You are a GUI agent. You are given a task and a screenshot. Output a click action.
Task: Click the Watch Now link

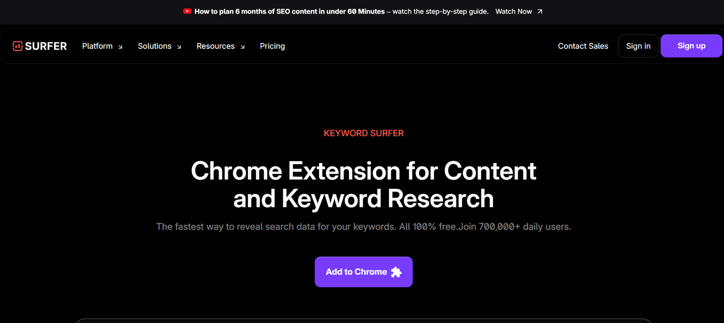click(x=514, y=11)
